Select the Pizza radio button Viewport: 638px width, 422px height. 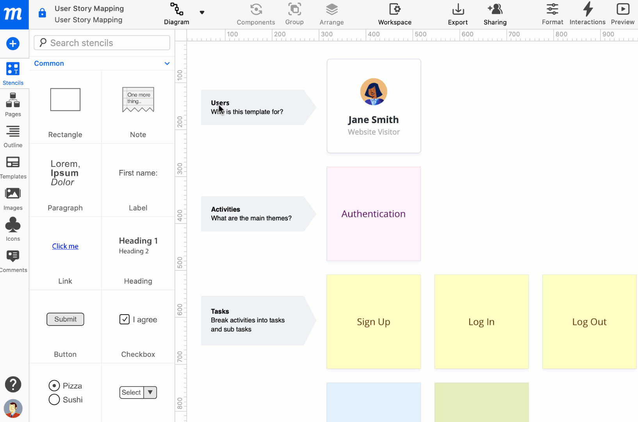(x=54, y=386)
